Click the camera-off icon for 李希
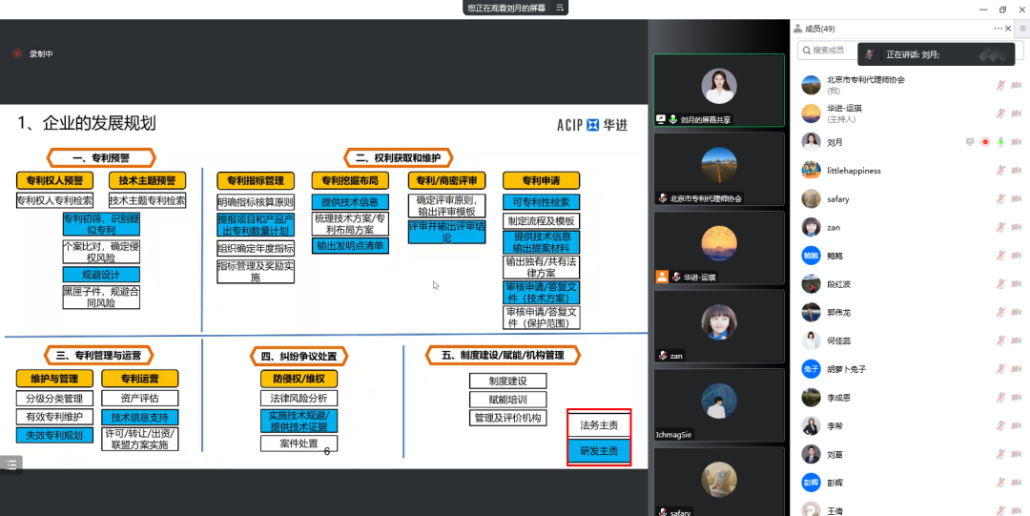The image size is (1030, 516). pos(1017,425)
